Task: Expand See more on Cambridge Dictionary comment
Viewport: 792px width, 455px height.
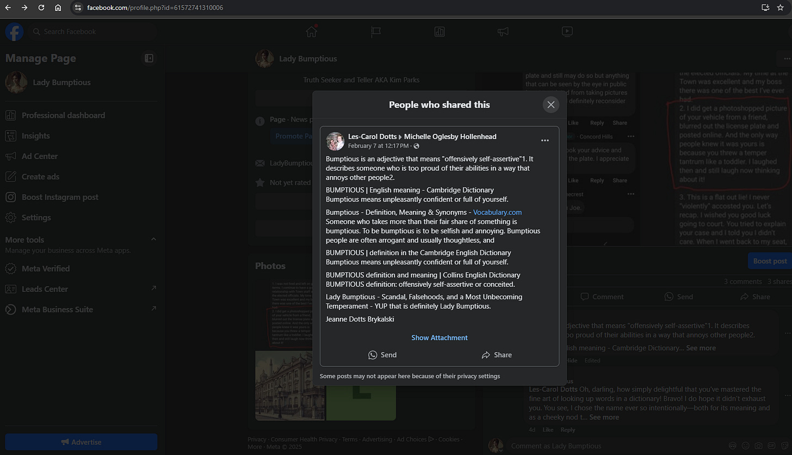Action: coord(701,348)
